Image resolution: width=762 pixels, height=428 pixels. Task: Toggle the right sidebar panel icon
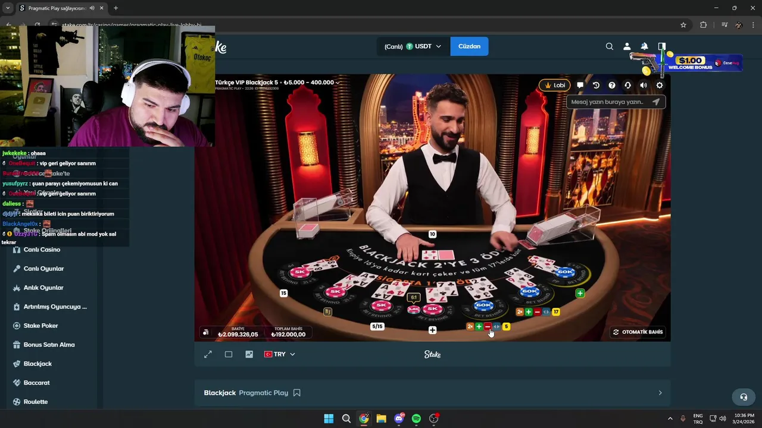(x=661, y=46)
